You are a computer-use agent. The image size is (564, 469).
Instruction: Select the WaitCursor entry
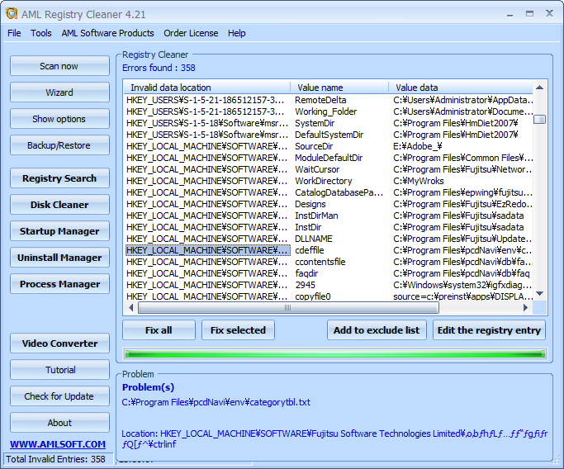click(329, 169)
